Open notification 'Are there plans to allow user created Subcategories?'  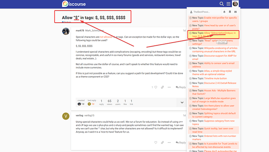[x=213, y=107]
